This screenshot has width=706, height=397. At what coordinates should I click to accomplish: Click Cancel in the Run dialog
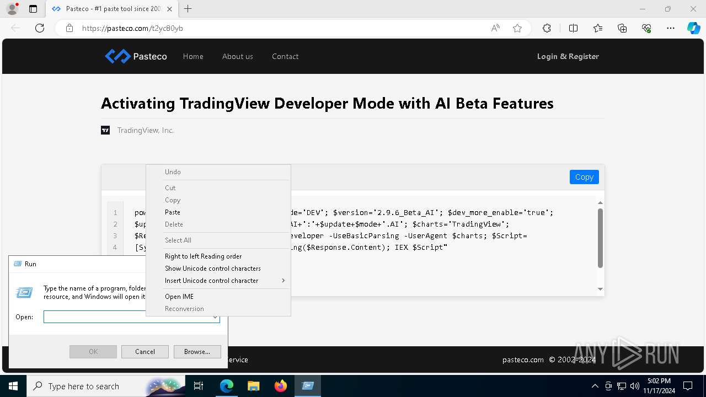145,352
